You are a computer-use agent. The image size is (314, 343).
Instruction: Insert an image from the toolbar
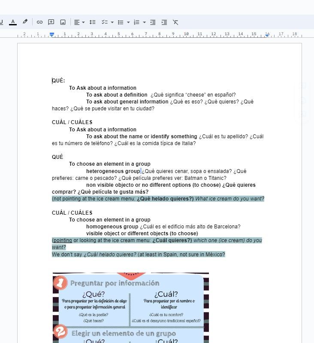pos(63,22)
